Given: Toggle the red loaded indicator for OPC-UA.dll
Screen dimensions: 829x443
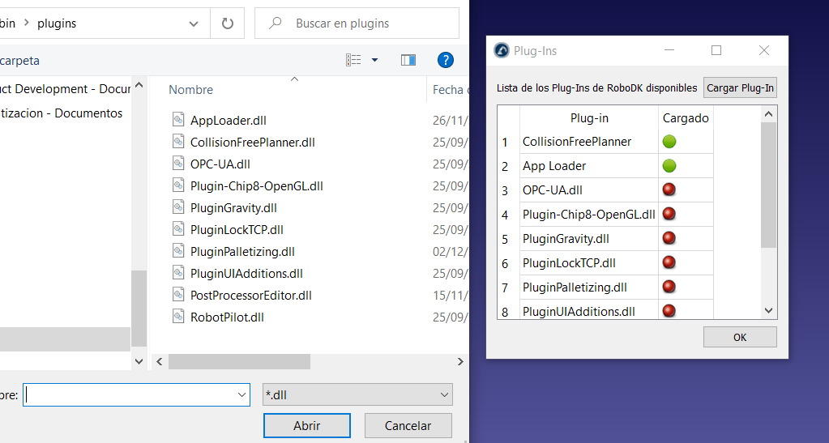Looking at the screenshot, I should (669, 190).
